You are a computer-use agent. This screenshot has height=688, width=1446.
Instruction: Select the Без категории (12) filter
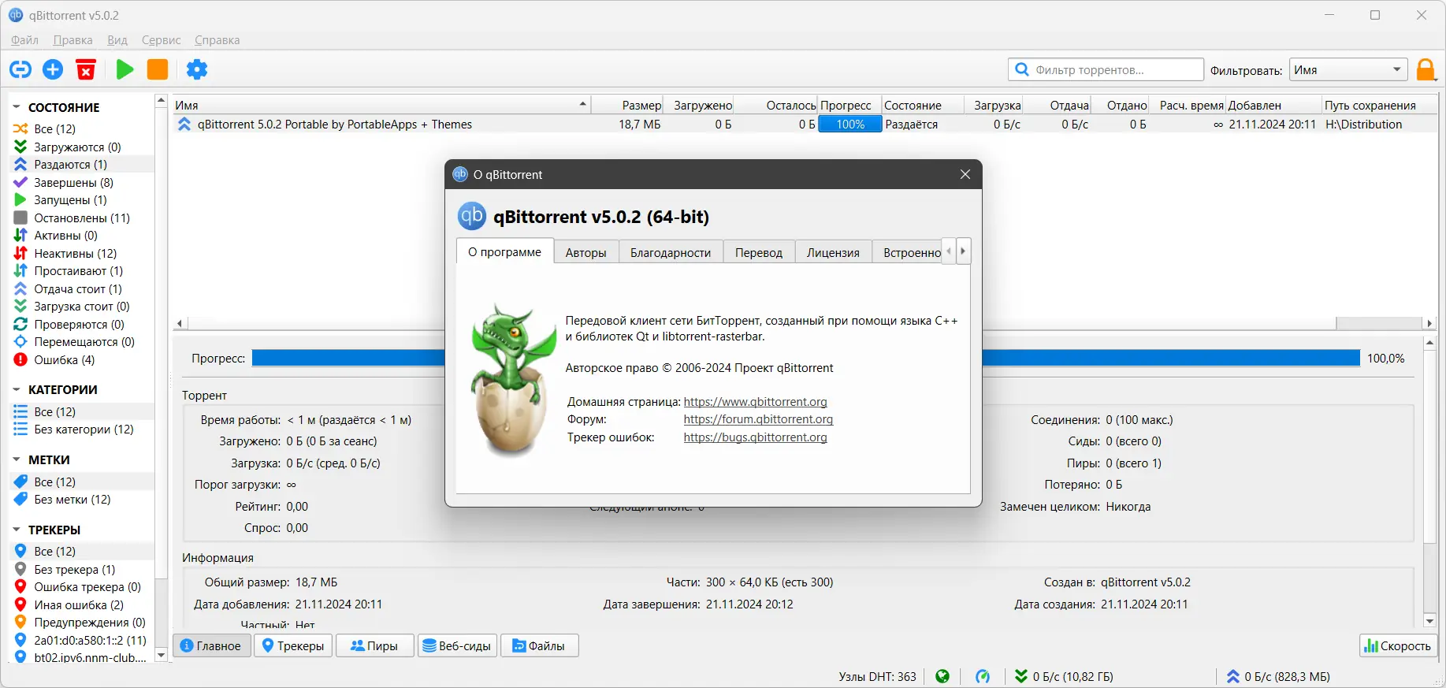click(x=84, y=429)
